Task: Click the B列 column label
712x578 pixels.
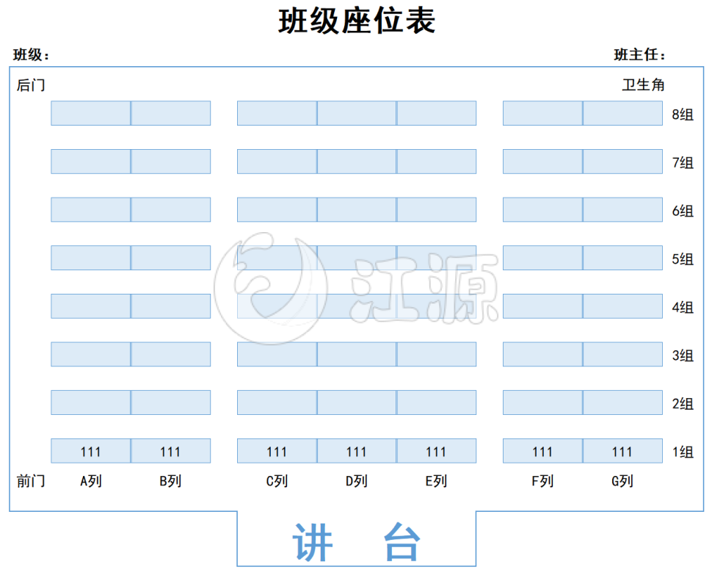Action: (170, 481)
